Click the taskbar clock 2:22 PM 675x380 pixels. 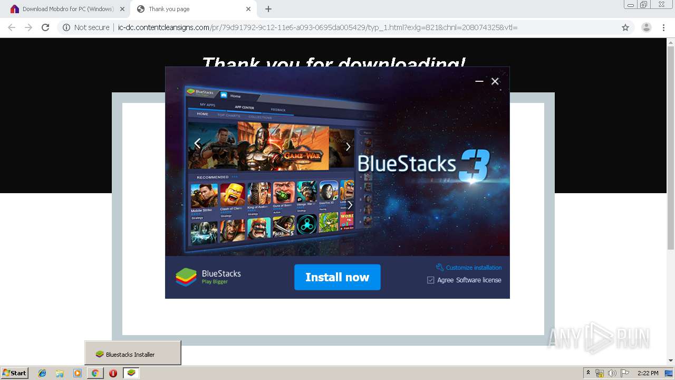648,373
